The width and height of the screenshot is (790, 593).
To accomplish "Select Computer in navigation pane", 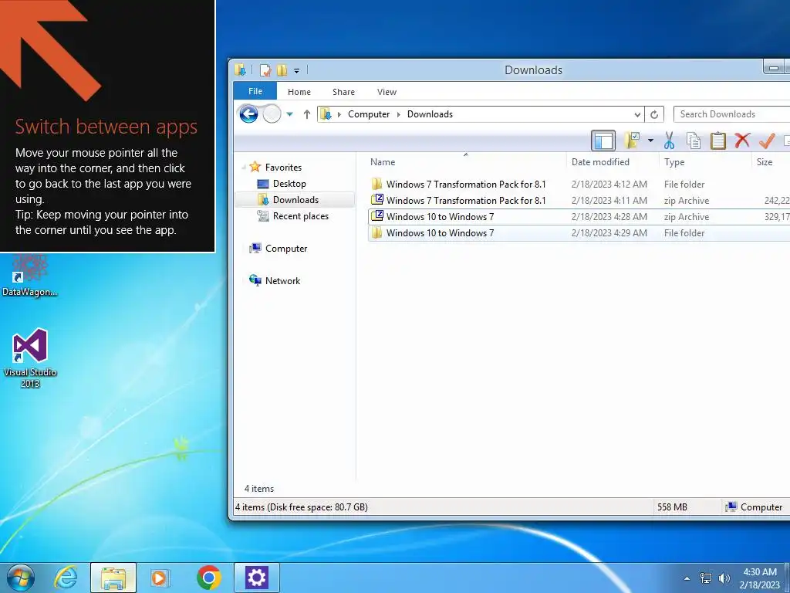I will 285,248.
